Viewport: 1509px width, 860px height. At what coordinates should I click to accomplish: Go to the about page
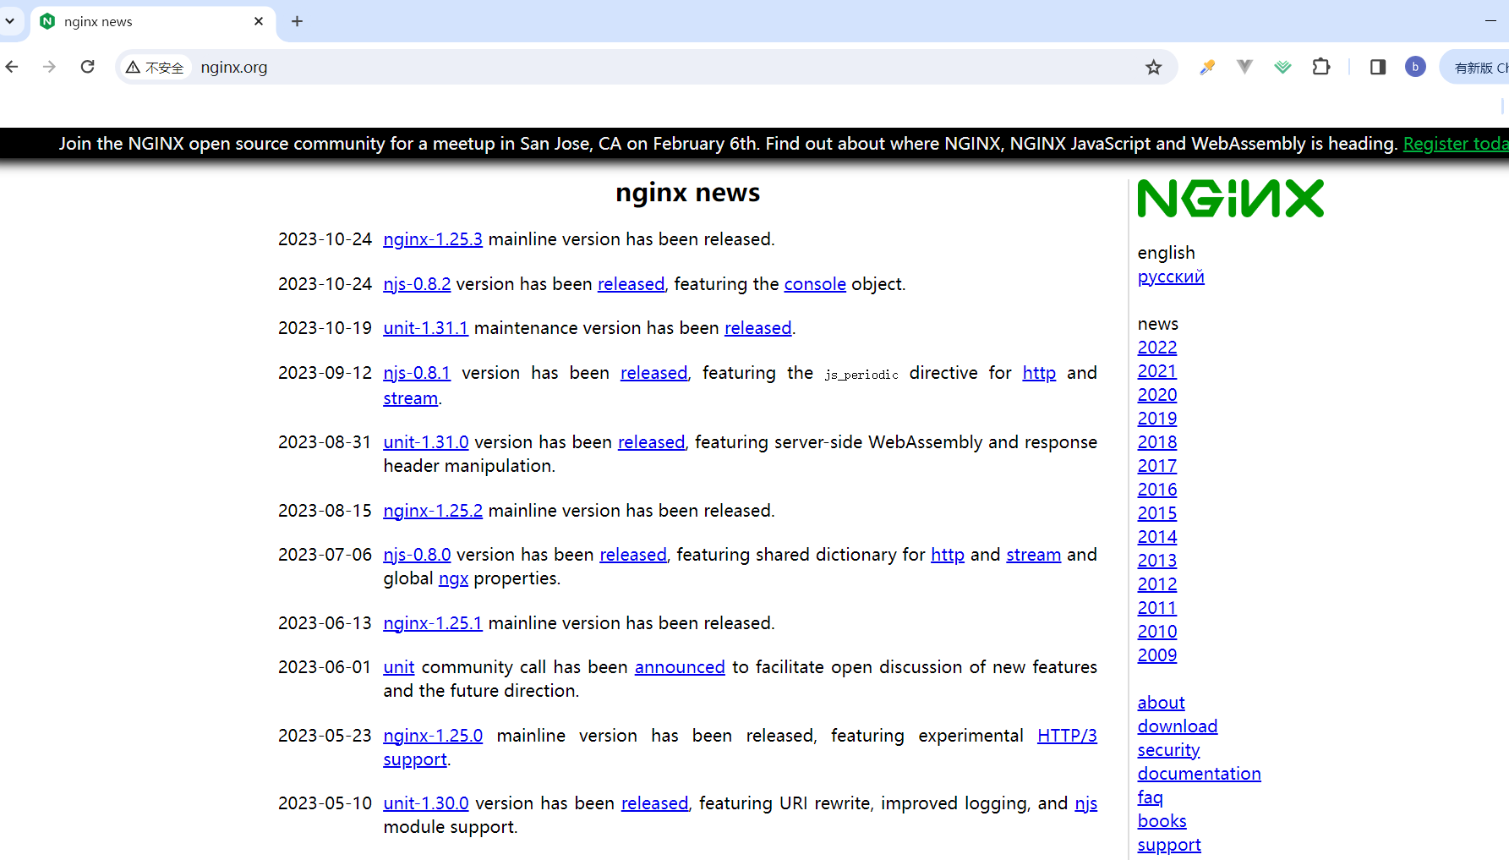pos(1161,703)
